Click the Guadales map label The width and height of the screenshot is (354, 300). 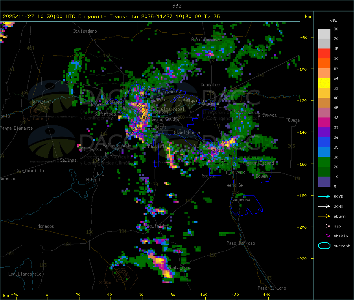[x=210, y=85]
